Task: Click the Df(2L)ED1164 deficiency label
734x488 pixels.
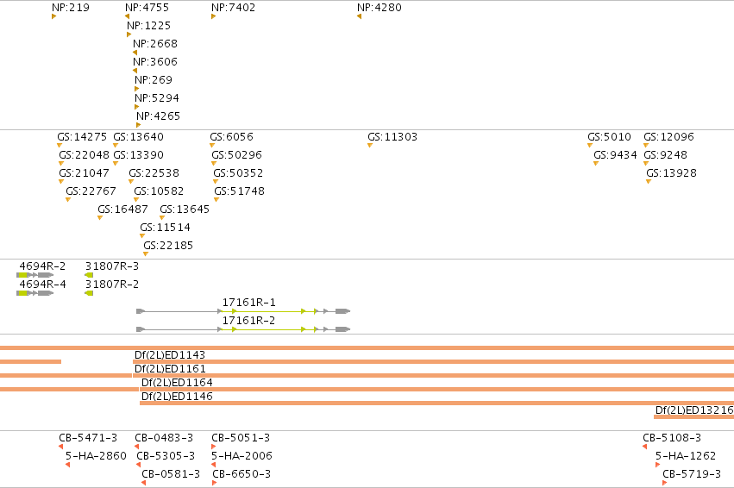Action: click(x=177, y=383)
